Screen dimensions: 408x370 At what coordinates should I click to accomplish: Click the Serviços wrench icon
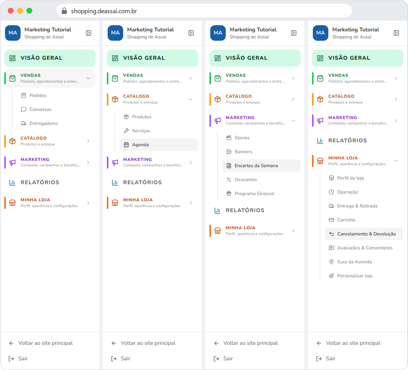tap(126, 131)
